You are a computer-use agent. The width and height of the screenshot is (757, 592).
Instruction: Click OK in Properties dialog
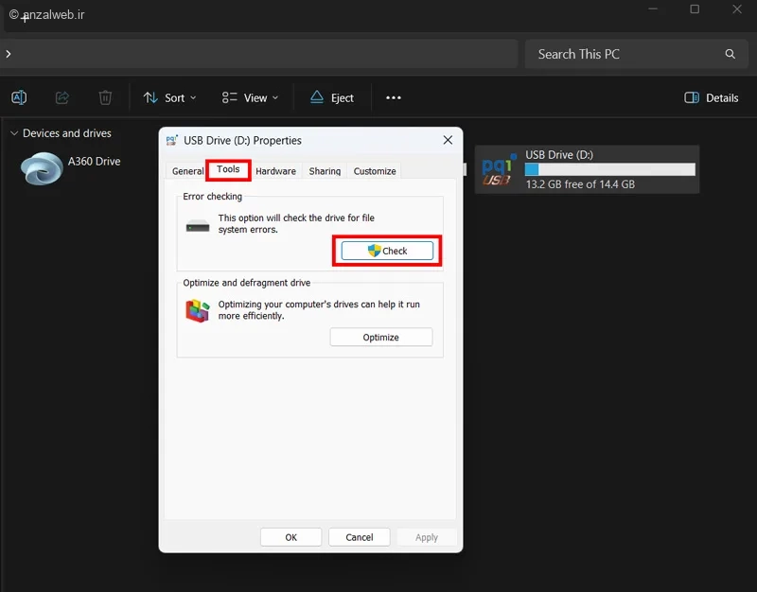click(x=291, y=537)
